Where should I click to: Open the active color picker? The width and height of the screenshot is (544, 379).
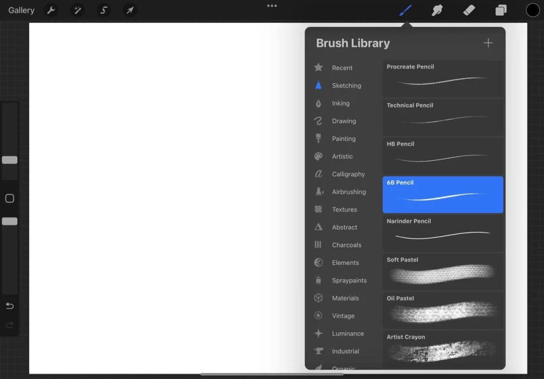click(533, 10)
